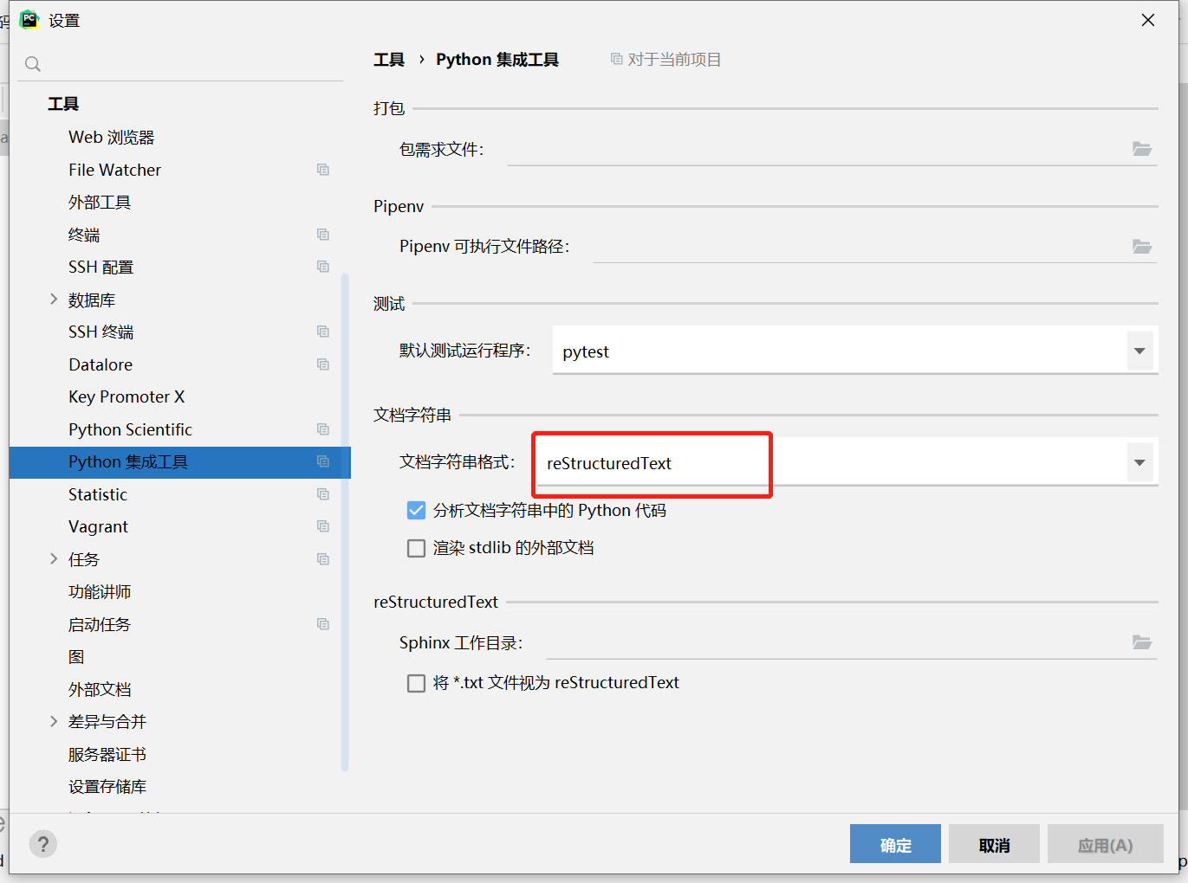Browse folder icon for Sphinx 工作目录
Screen dimensions: 1188x883
(1142, 642)
